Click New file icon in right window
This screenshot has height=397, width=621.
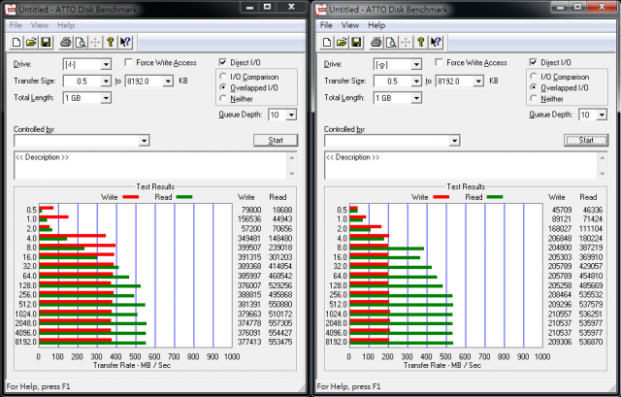(327, 42)
